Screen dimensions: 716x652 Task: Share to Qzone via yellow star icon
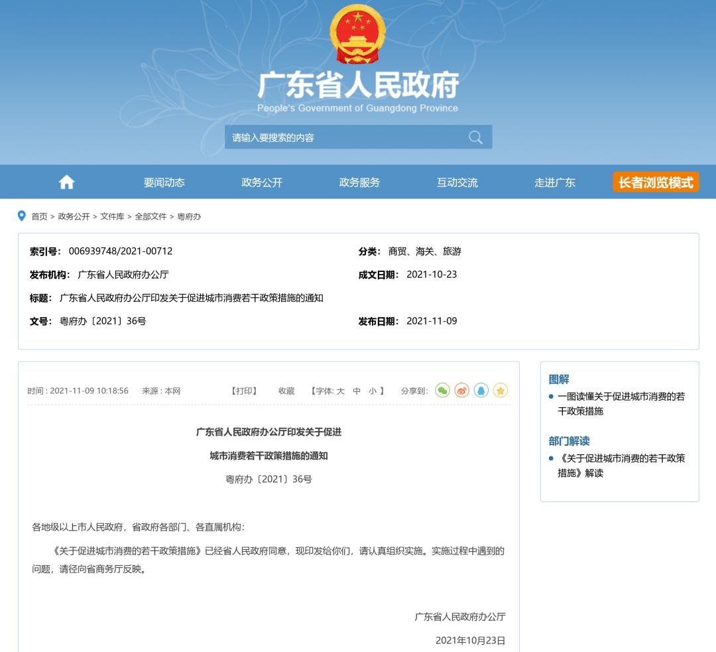coord(500,391)
